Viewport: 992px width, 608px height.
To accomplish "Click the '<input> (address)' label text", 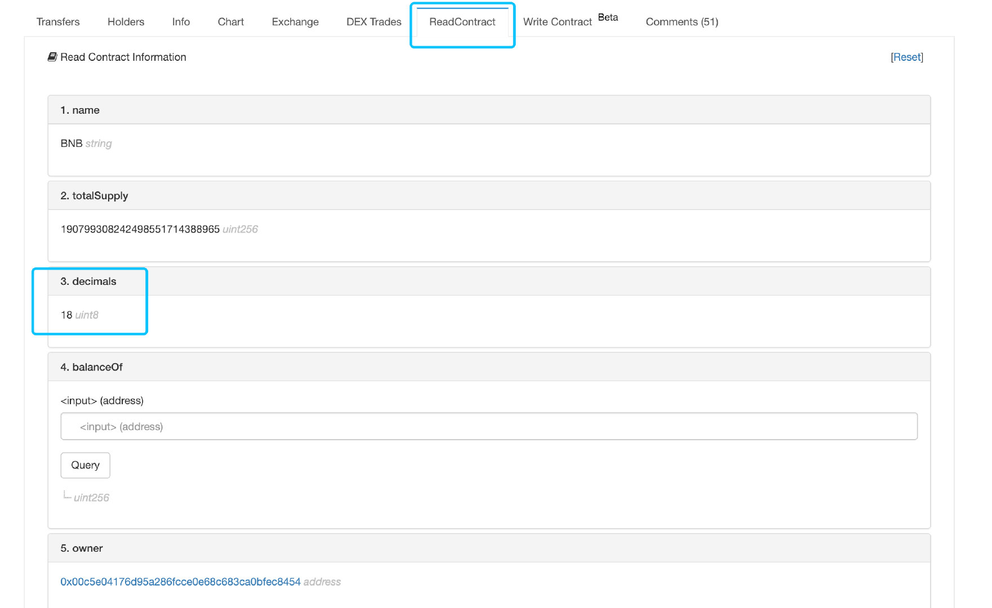I will tap(102, 400).
